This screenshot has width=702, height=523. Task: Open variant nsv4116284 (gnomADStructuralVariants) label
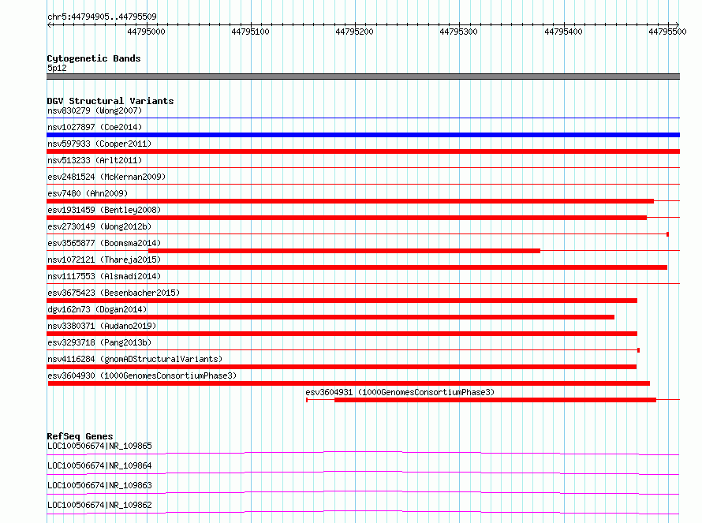click(135, 359)
